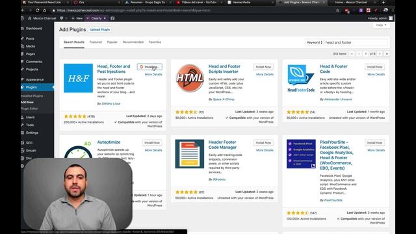Install the PixelYourSite plugin
The image size is (416, 234).
click(x=375, y=143)
